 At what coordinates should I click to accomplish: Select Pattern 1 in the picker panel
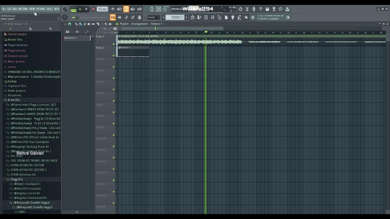[x=76, y=38]
